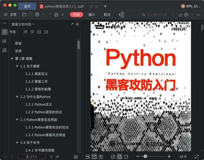Enter full screen mode icon
Image resolution: width=204 pixels, height=160 pixels.
[x=197, y=156]
